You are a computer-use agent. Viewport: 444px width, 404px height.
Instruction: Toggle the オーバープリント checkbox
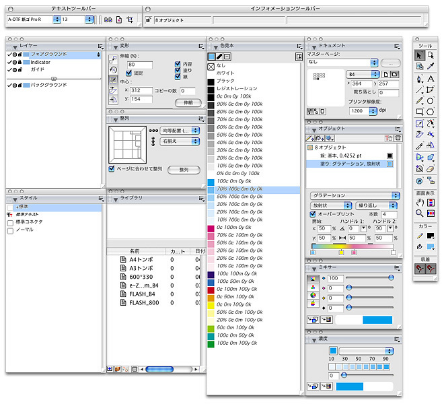pos(313,213)
